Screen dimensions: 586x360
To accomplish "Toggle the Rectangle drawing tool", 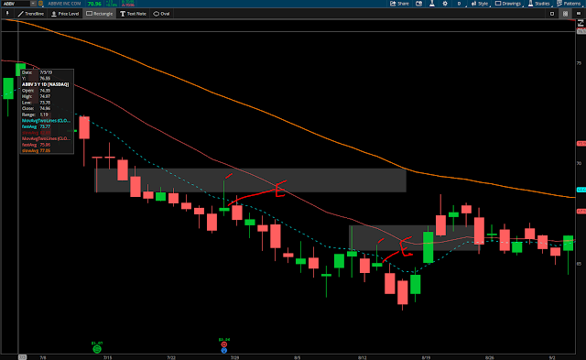I will (x=99, y=14).
